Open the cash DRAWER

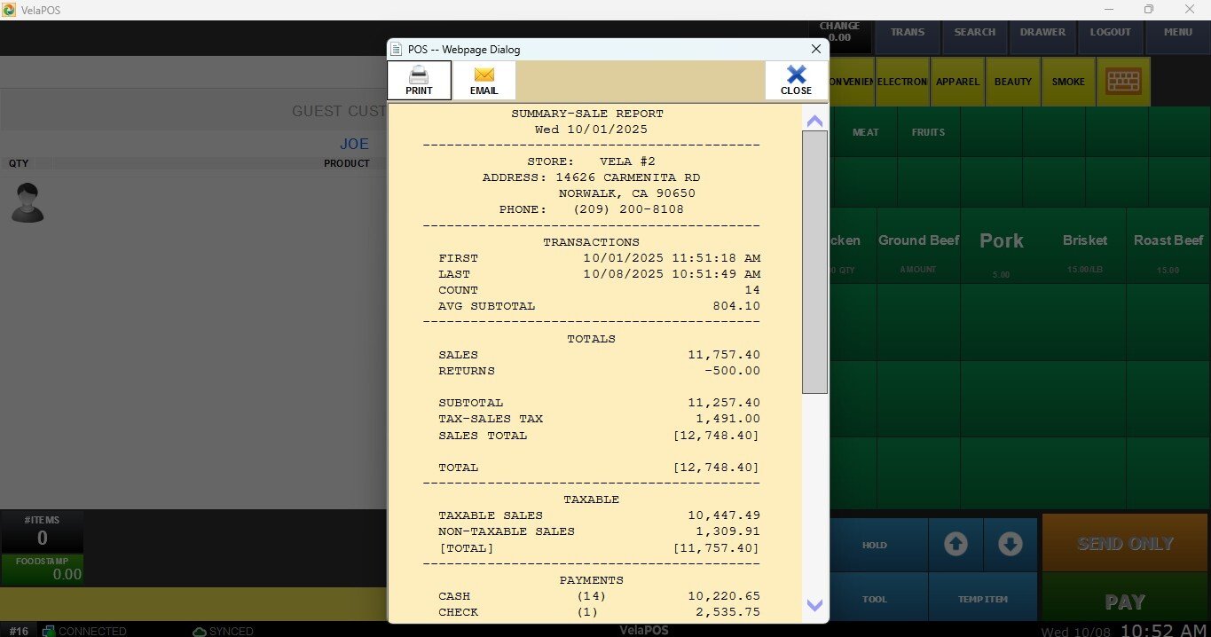(1042, 33)
